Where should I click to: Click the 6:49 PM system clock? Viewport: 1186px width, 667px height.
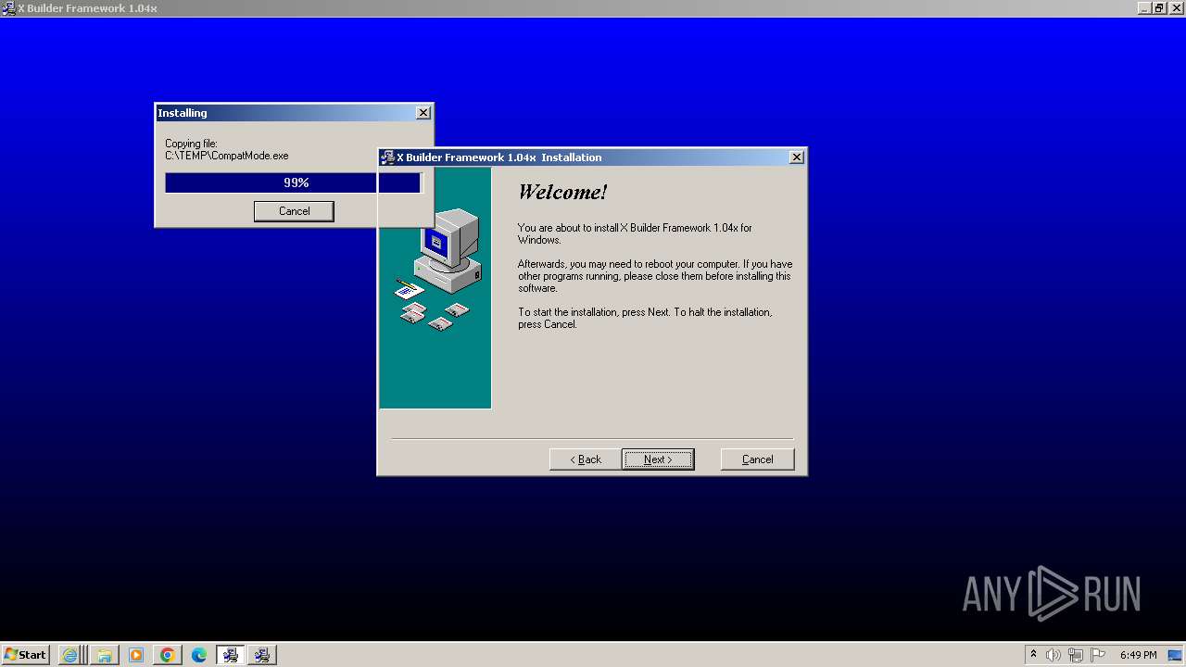1138,655
